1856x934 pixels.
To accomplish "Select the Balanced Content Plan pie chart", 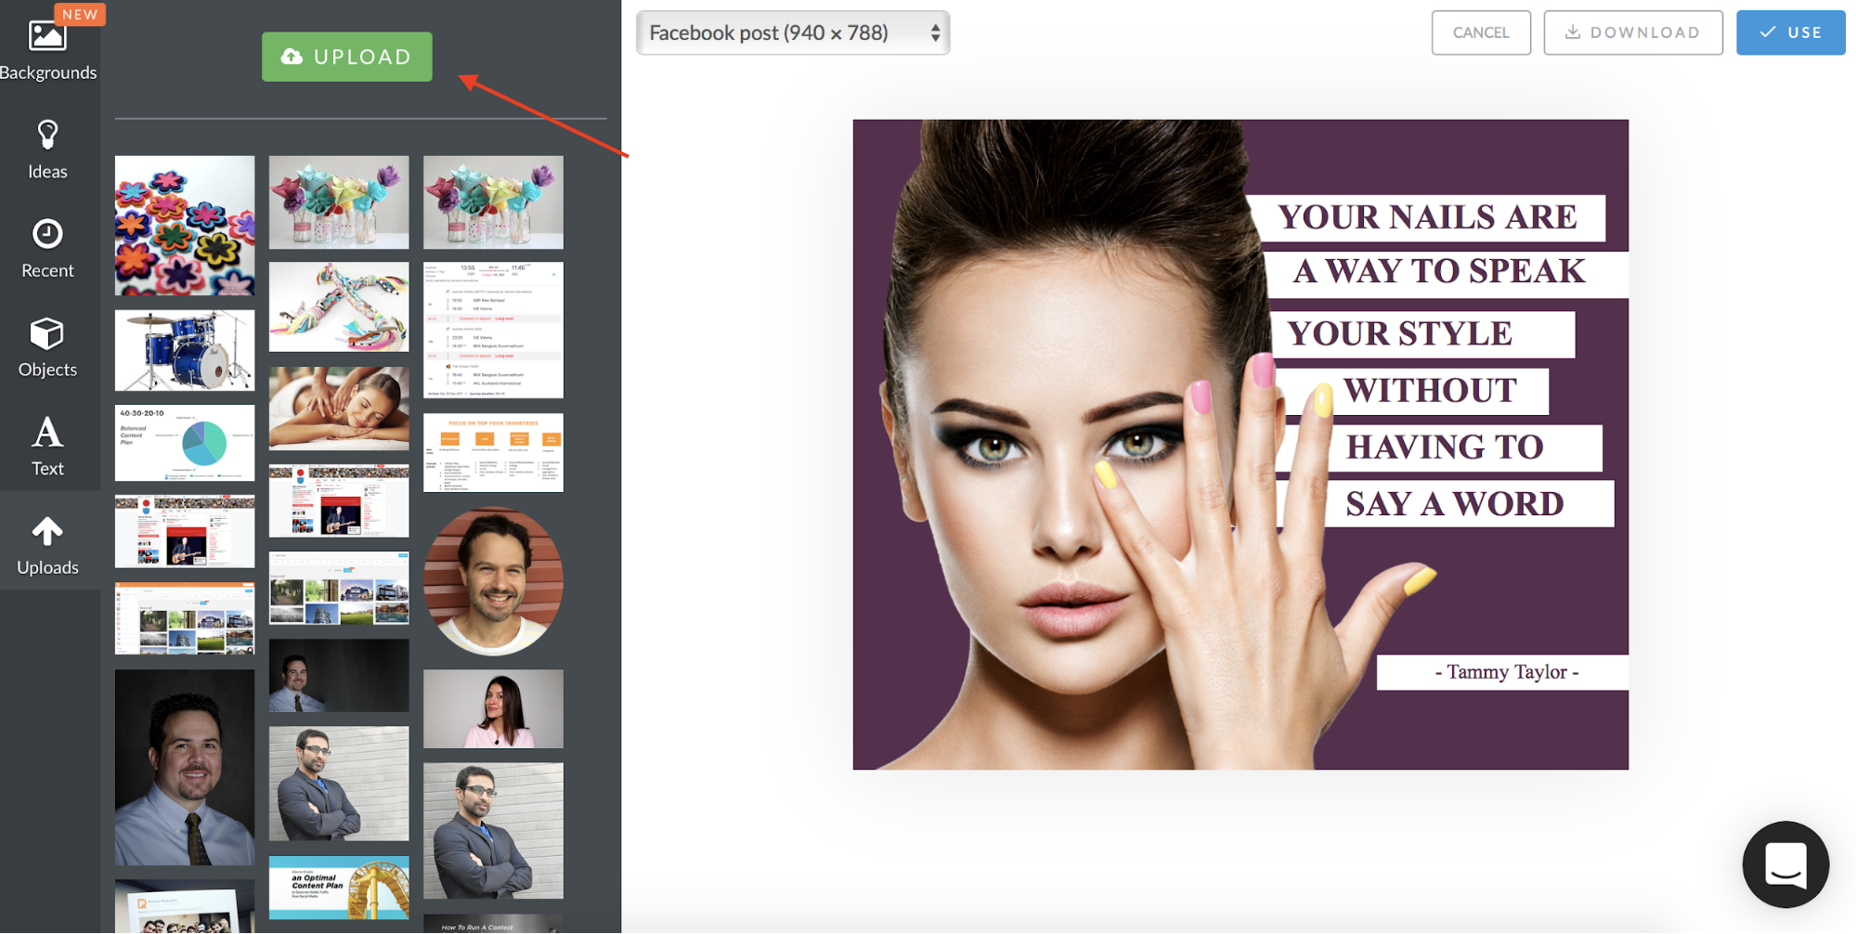I will click(x=185, y=443).
